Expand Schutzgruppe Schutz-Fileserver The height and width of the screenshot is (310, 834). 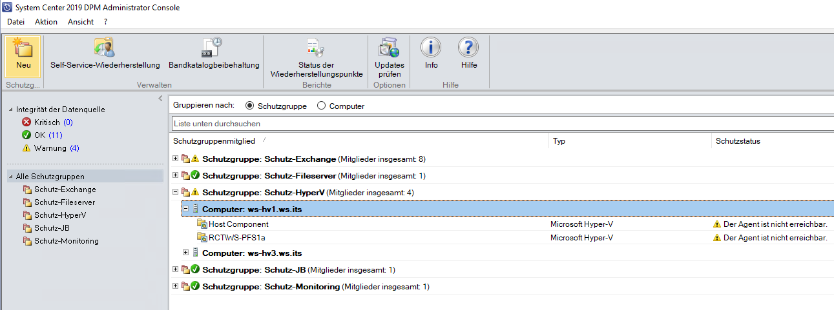[176, 175]
